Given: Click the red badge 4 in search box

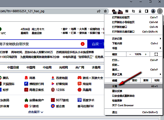Looking at the screenshot, I should pyautogui.click(x=83, y=44).
